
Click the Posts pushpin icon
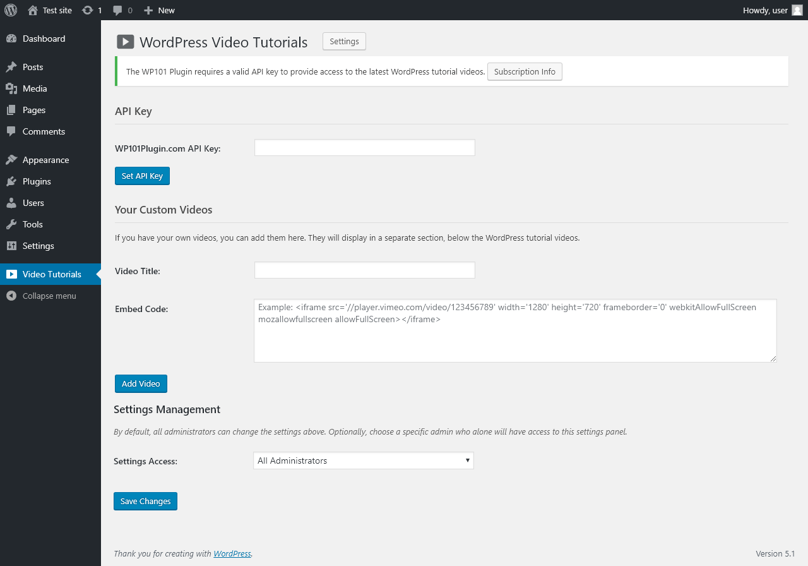(11, 67)
